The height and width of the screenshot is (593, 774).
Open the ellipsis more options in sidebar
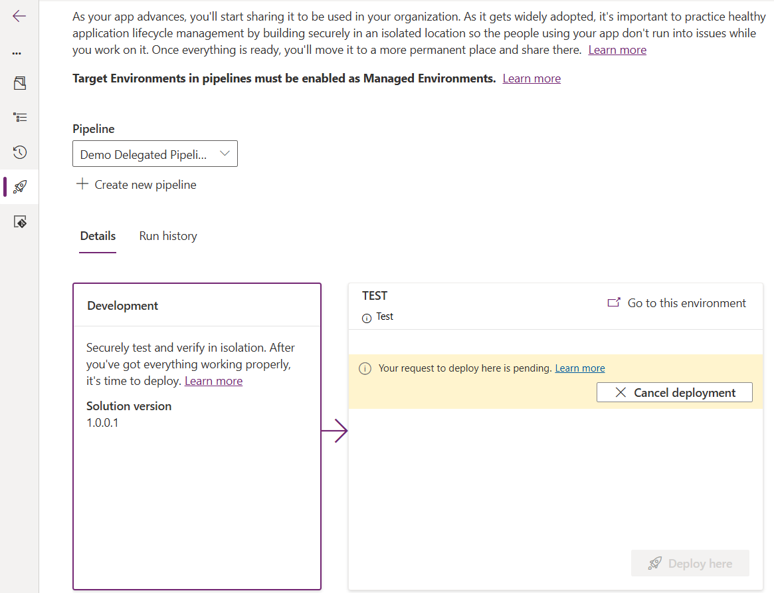point(17,53)
